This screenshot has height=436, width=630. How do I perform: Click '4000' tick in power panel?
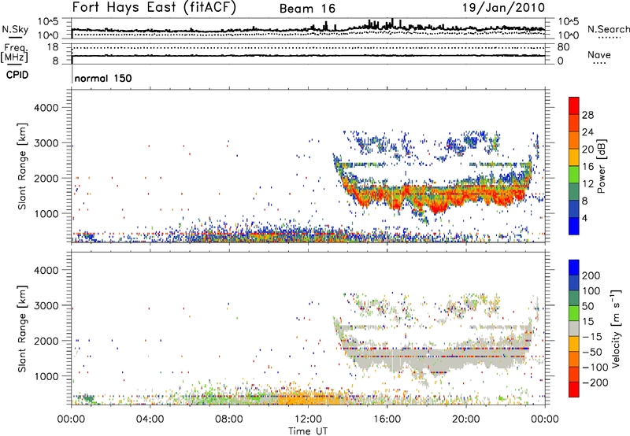click(x=46, y=108)
